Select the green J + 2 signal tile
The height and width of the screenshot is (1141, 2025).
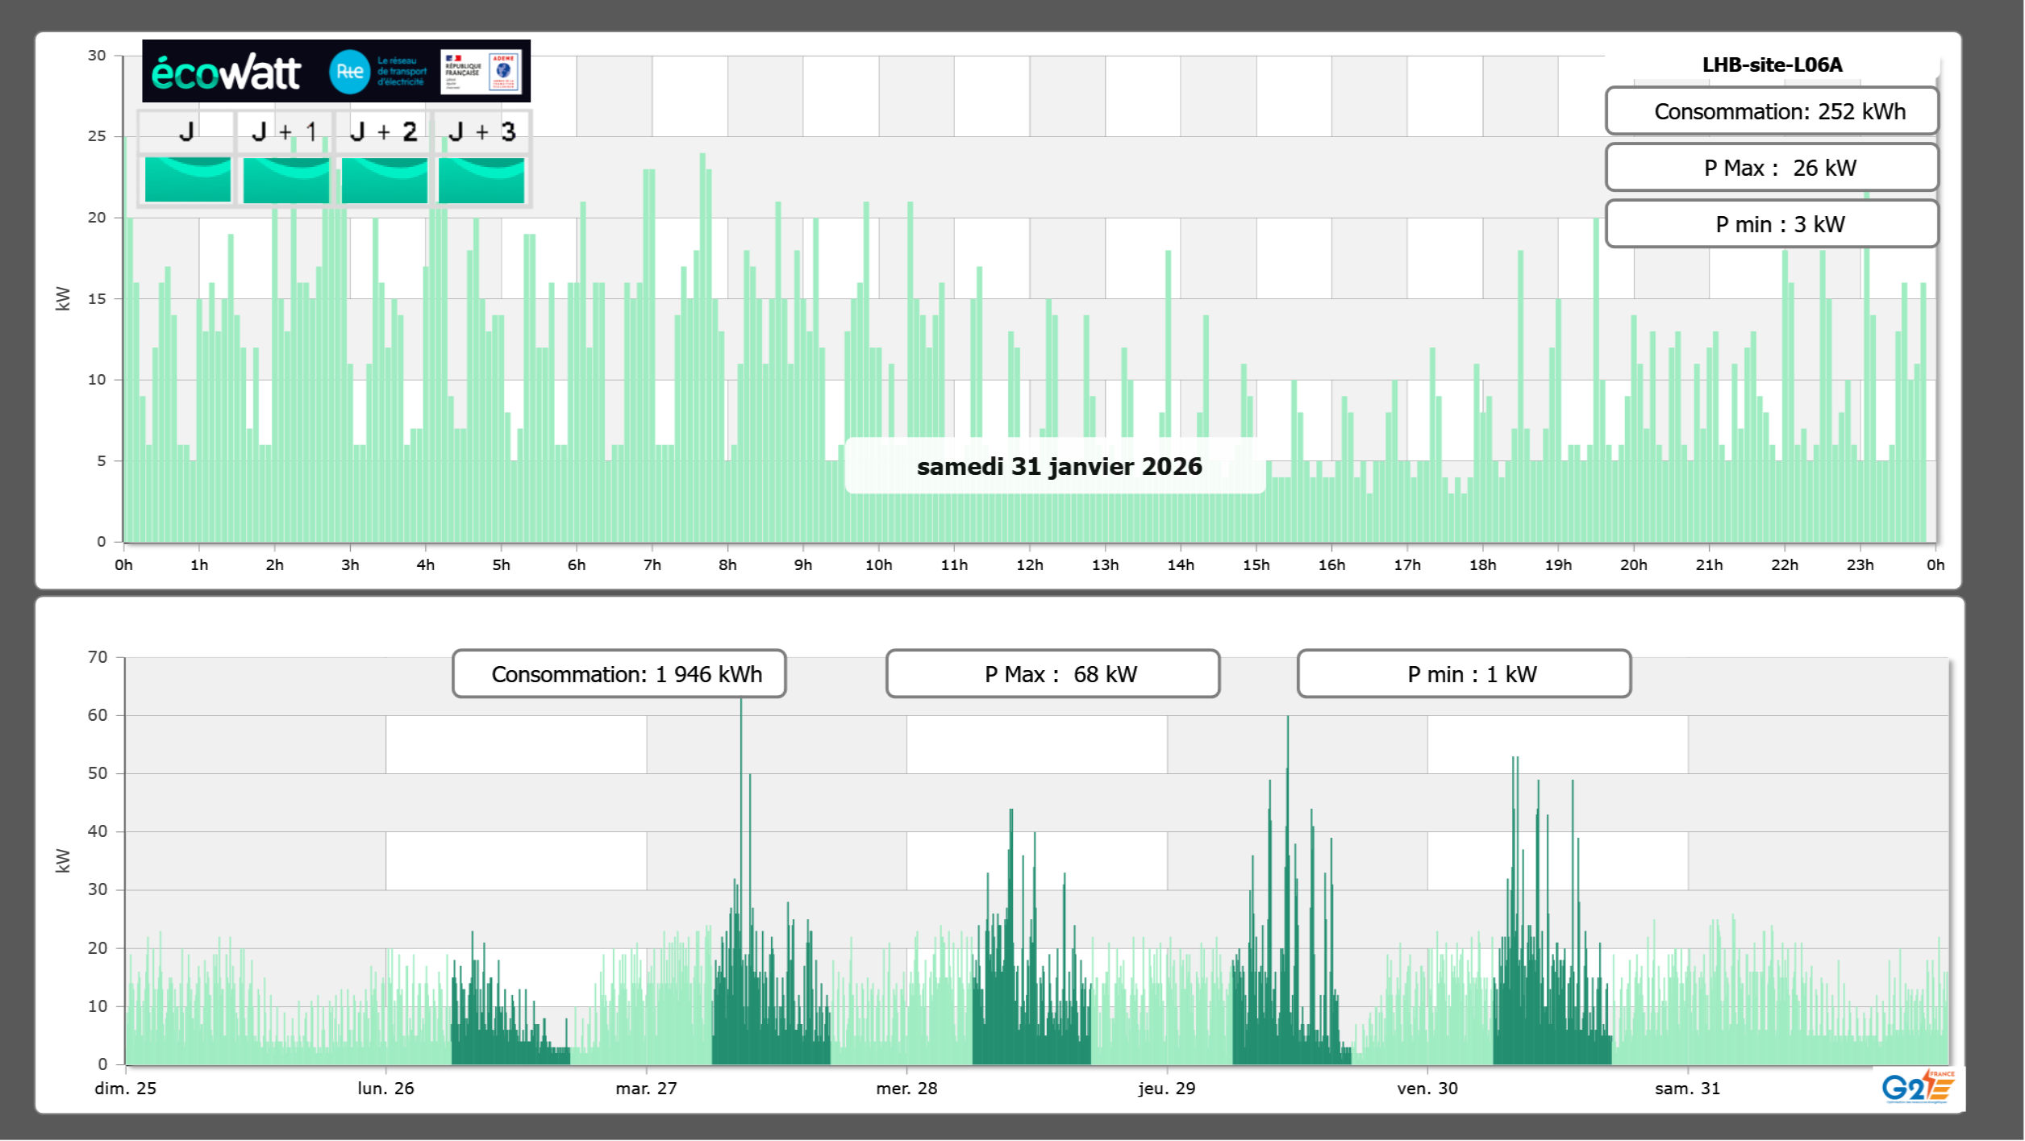(x=385, y=180)
